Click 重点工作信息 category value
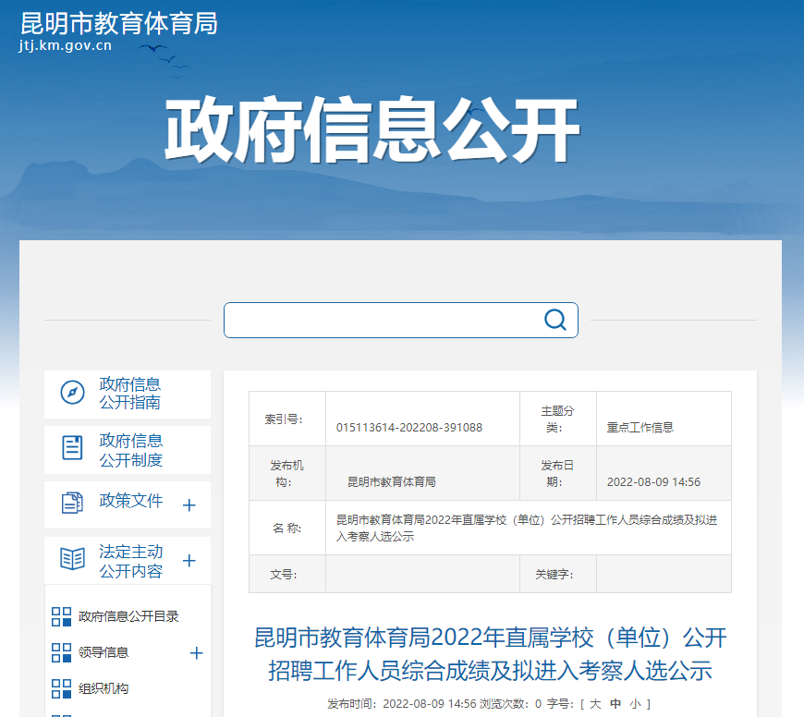The image size is (804, 717). 640,428
